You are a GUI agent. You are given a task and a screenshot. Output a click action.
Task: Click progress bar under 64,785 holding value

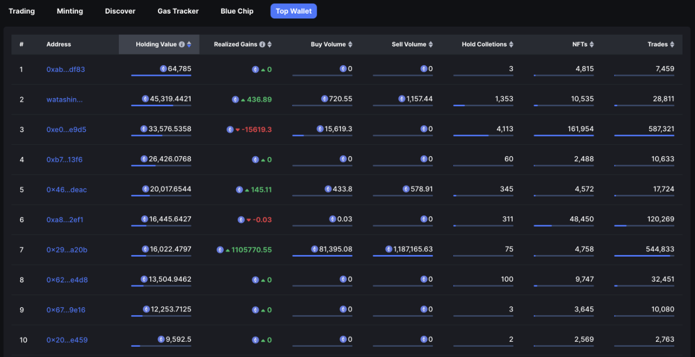pos(161,75)
